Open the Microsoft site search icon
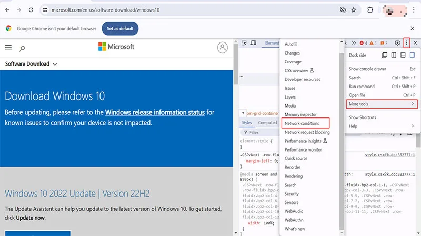421x236 pixels. coord(22,48)
